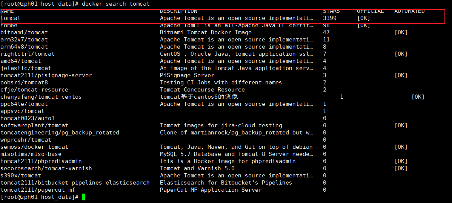Click oobsri/tomcat8 image name
This screenshot has width=452, height=203.
click(24, 82)
